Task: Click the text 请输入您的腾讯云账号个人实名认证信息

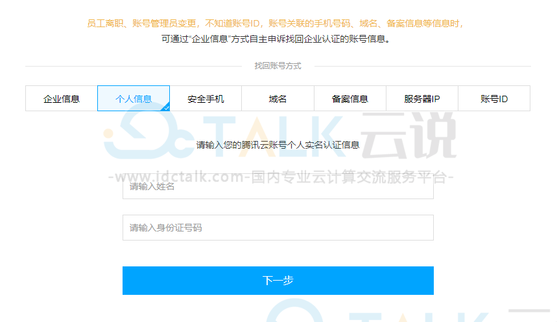Action: tap(278, 145)
